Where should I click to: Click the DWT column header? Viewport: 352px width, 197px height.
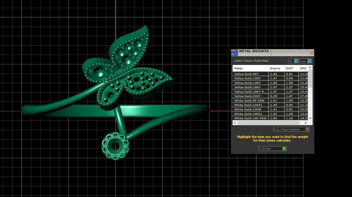click(x=291, y=68)
